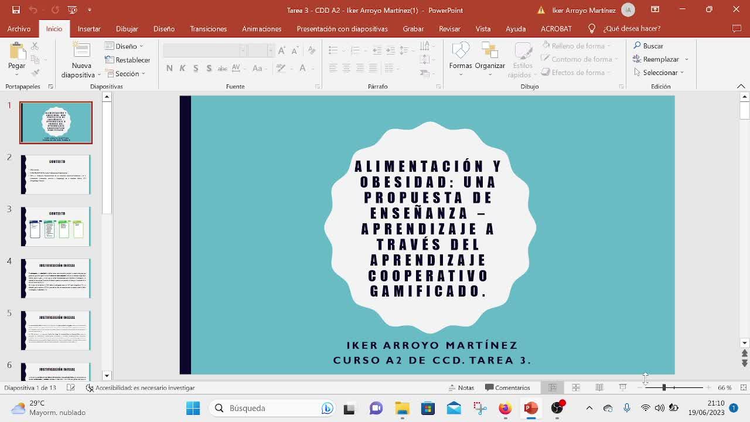Open the Transiciones tab
The width and height of the screenshot is (750, 422).
208,29
